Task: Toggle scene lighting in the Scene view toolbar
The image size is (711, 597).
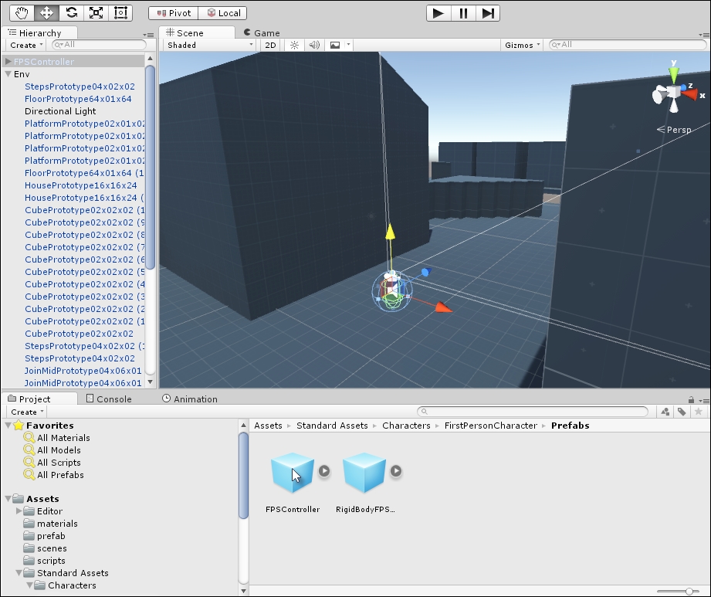Action: (x=294, y=45)
